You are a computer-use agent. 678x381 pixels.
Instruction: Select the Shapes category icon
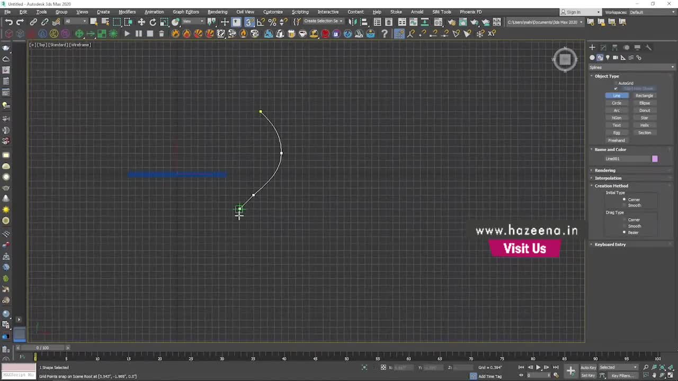coord(600,58)
